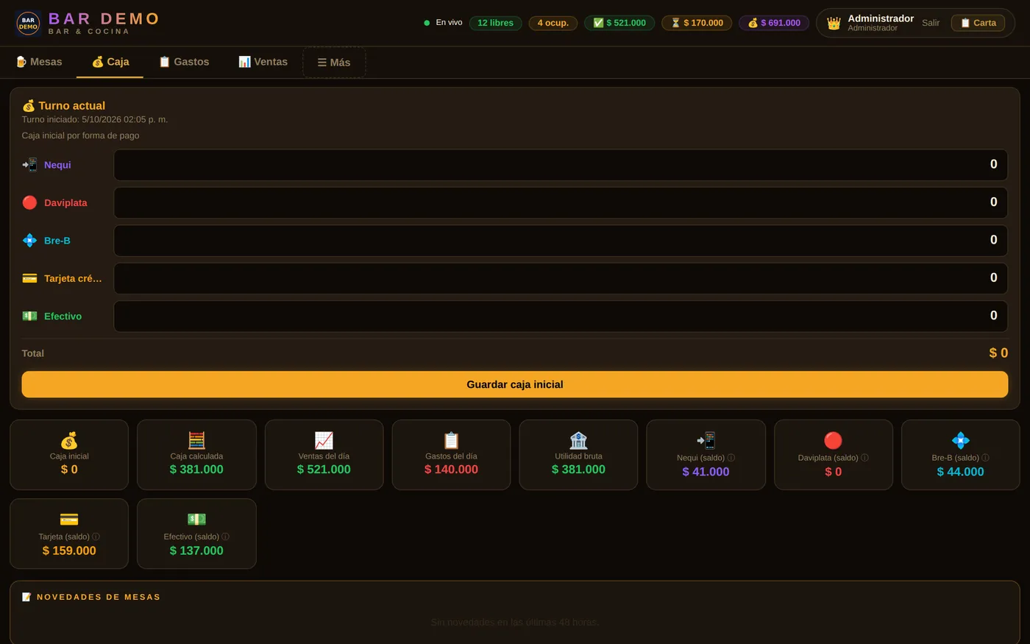Click the info icon next to Daviplata (saldo)
Image resolution: width=1030 pixels, height=644 pixels.
click(x=864, y=458)
